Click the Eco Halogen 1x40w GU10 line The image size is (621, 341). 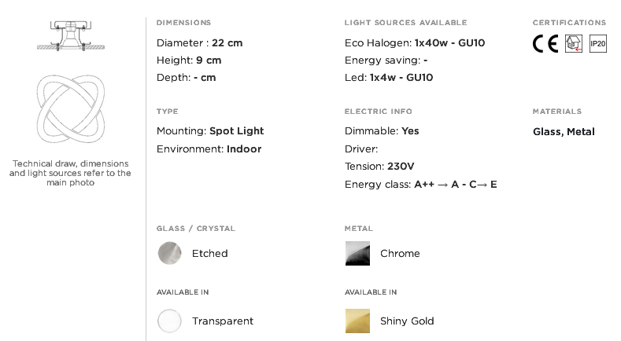click(x=415, y=42)
